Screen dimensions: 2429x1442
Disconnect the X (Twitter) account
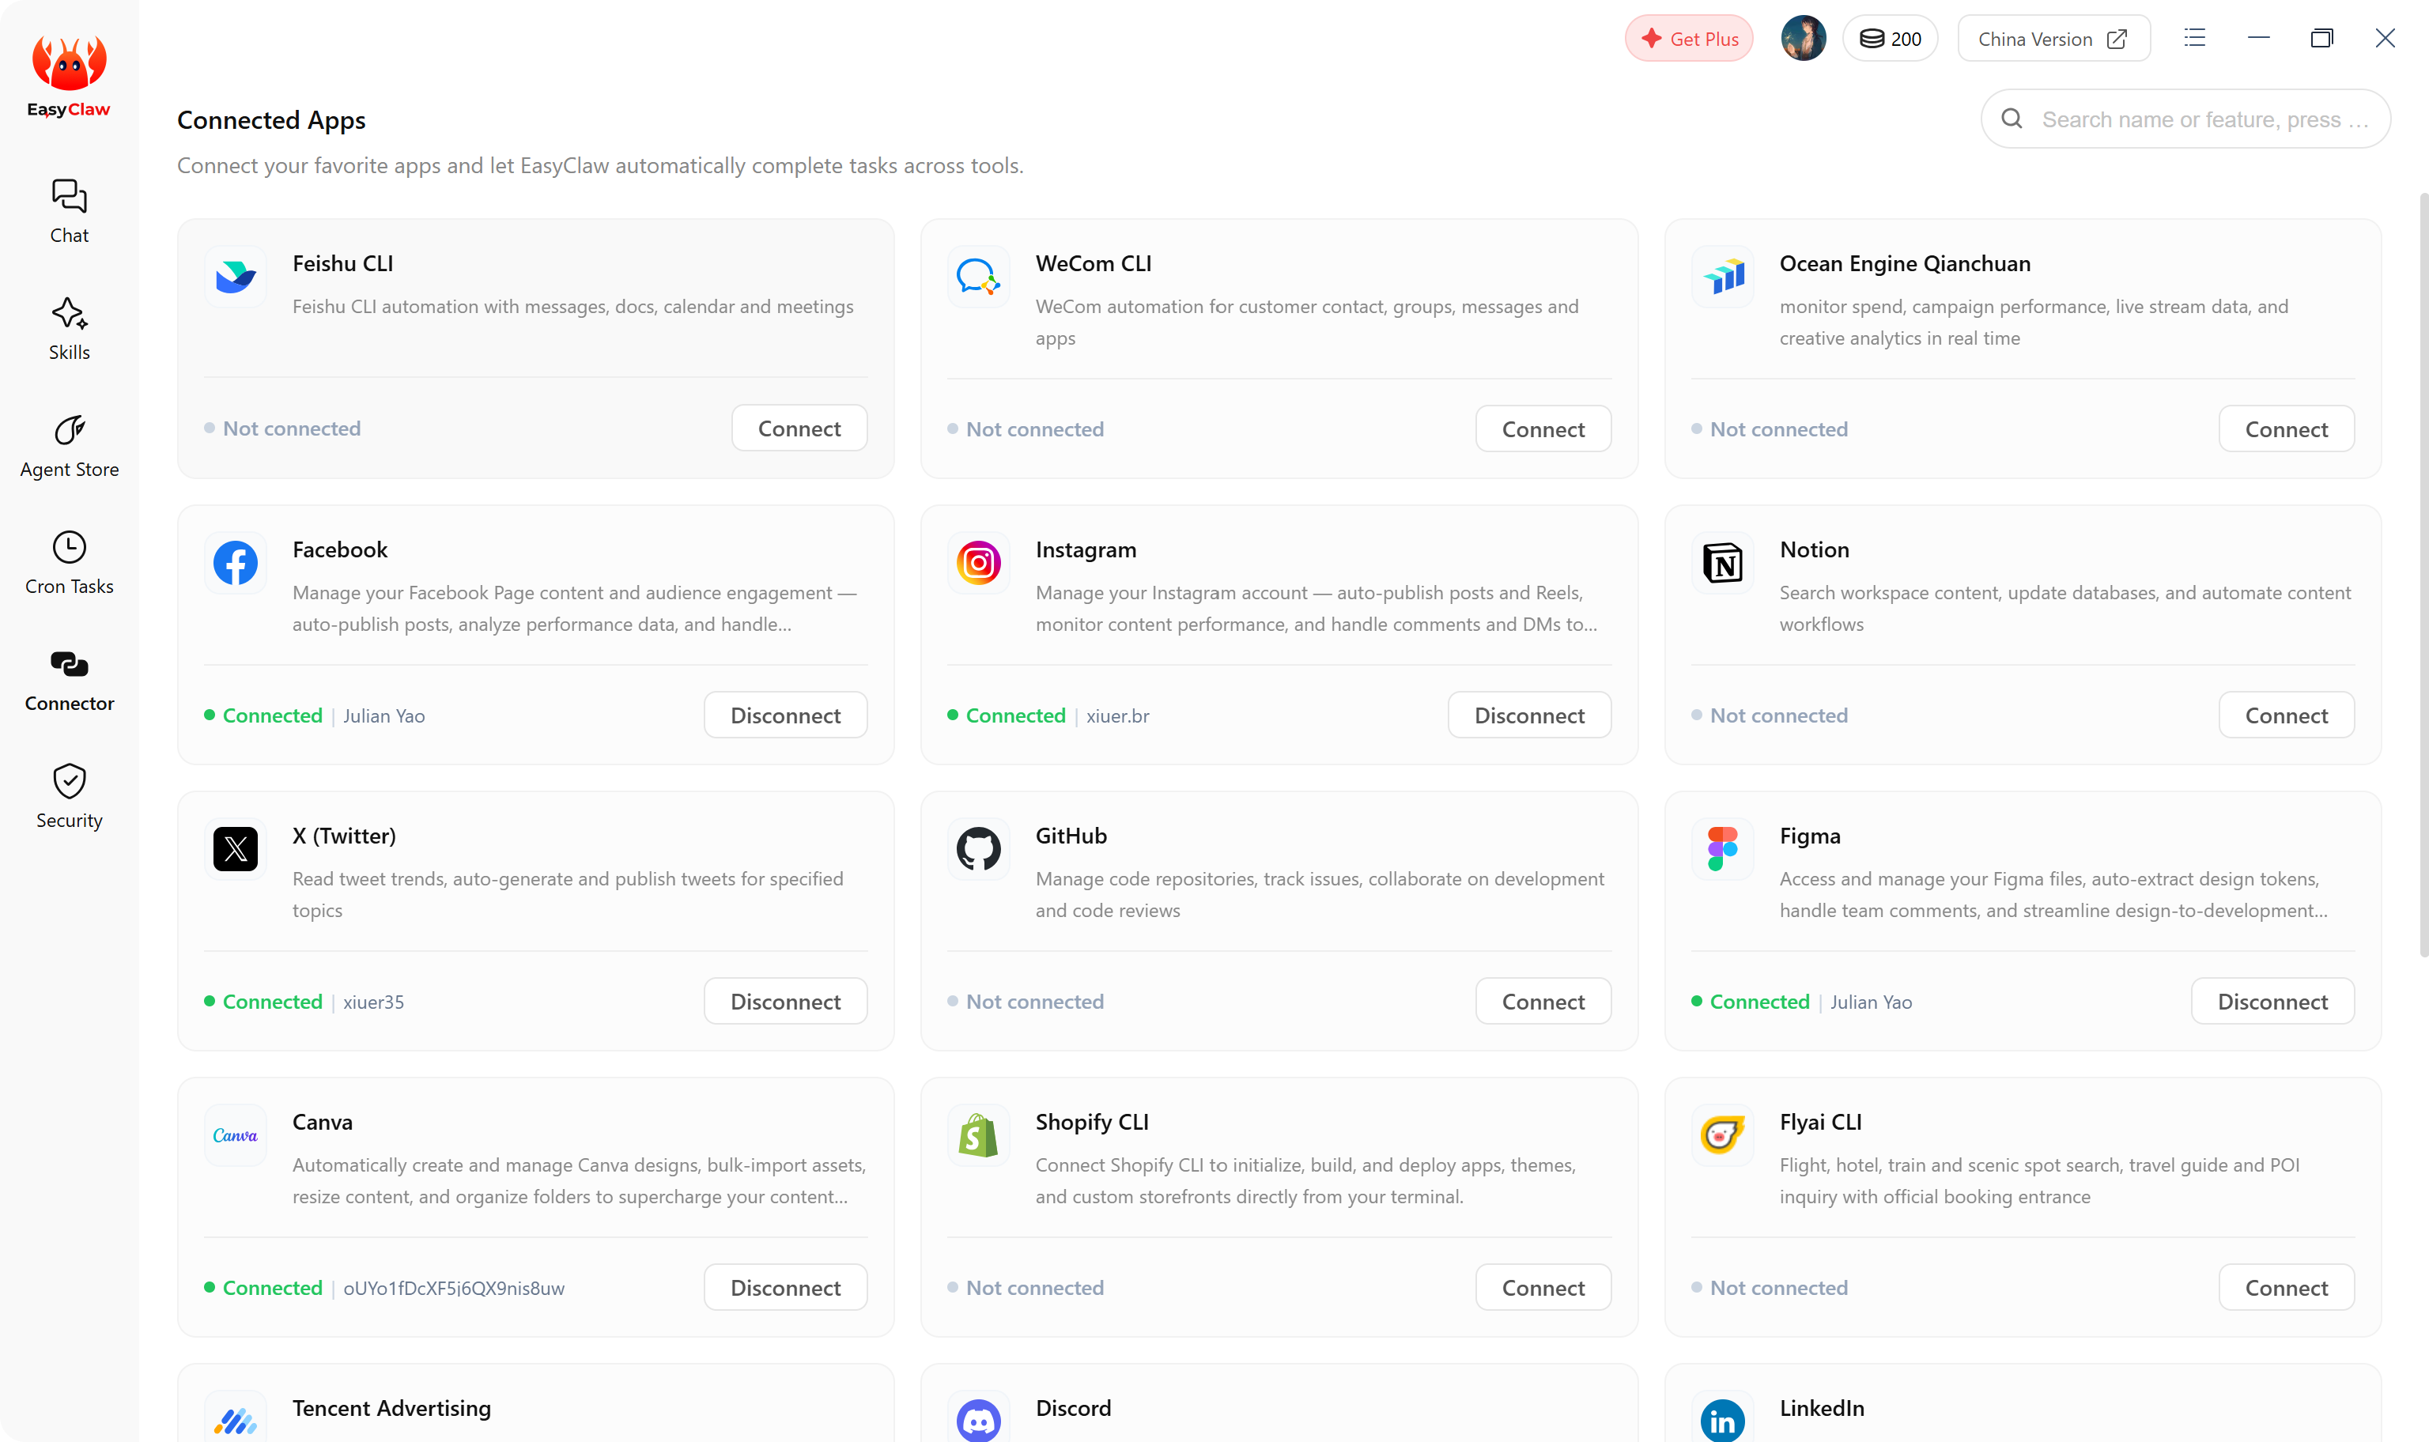[x=785, y=1002]
